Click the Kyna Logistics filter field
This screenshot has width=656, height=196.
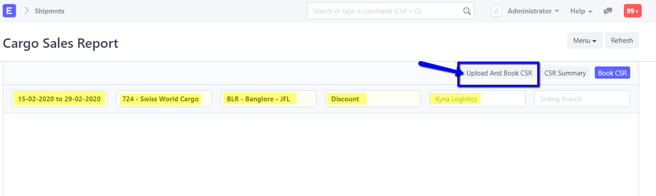coord(477,99)
